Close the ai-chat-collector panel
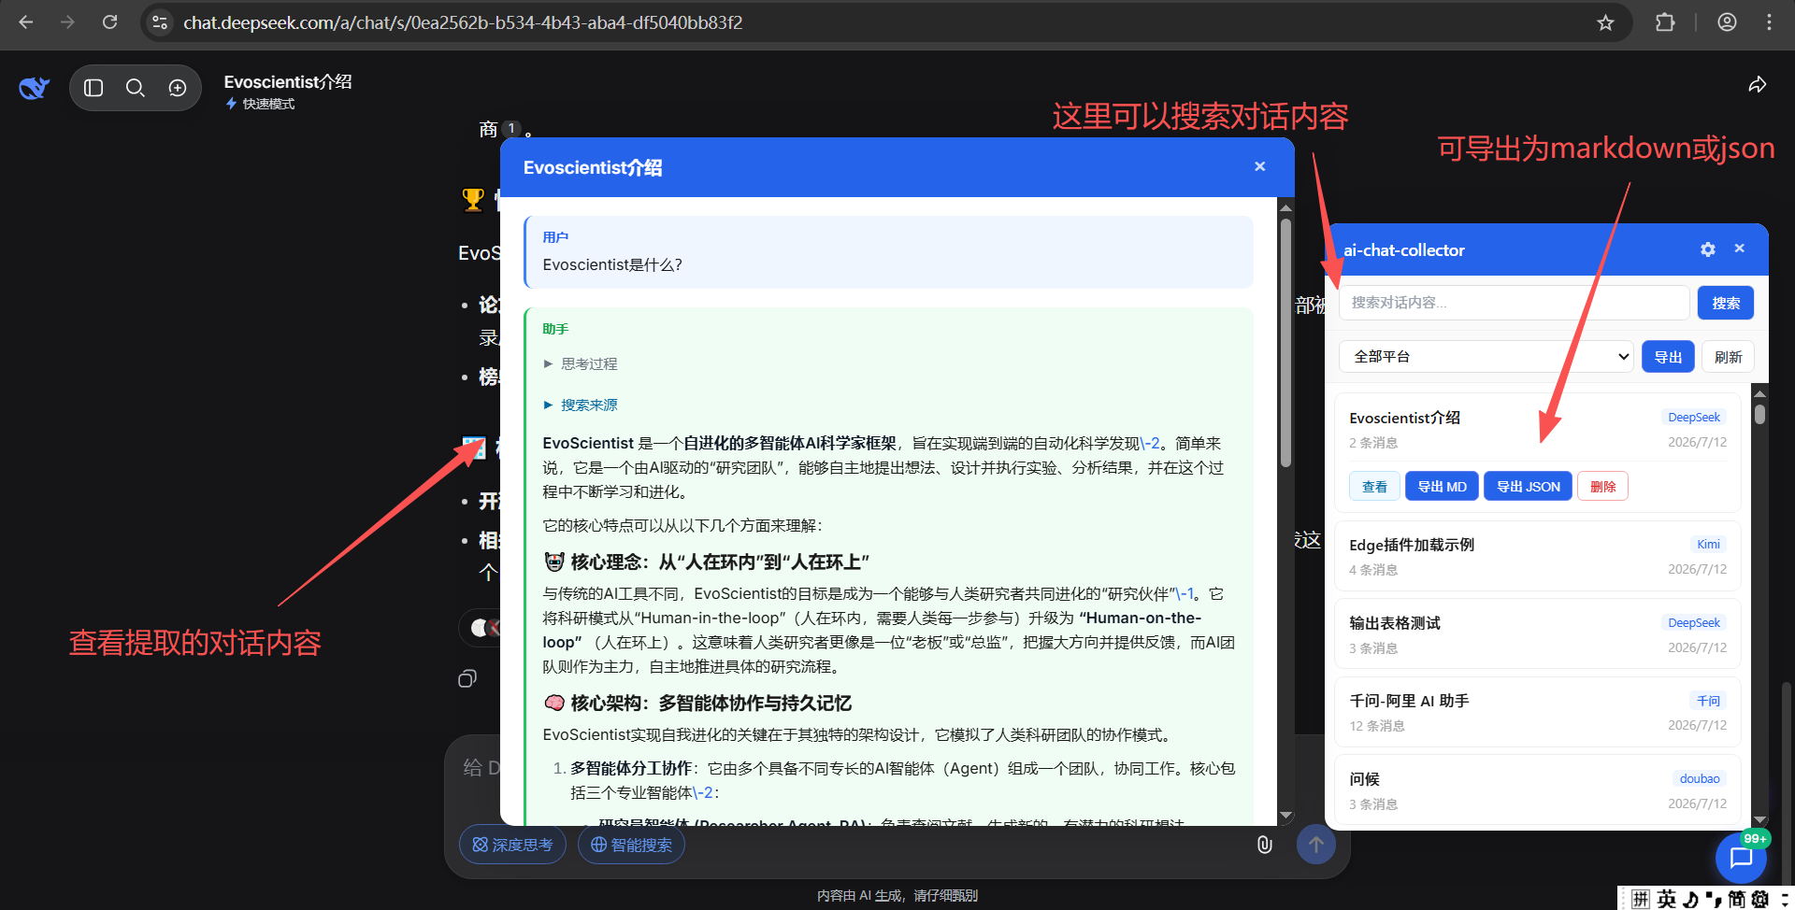This screenshot has height=910, width=1795. click(1740, 249)
